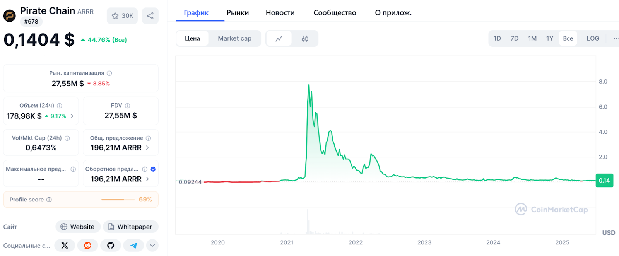
Task: Open info icon next to Общ. предложение
Action: (149, 138)
